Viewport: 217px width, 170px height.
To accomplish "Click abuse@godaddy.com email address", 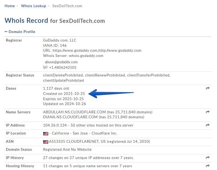I will tap(61, 62).
